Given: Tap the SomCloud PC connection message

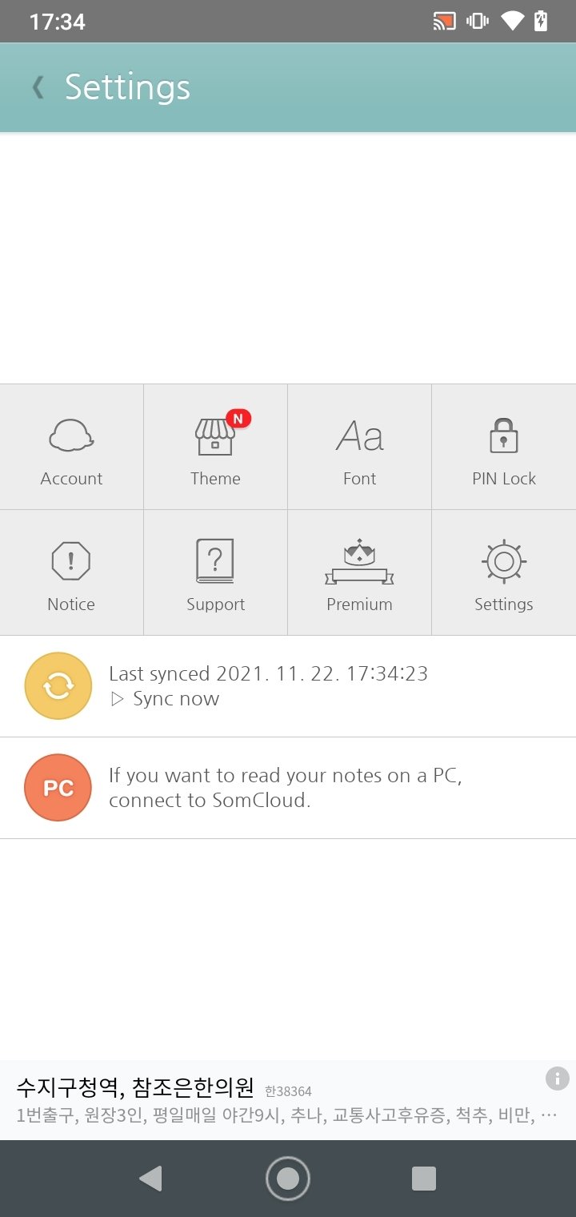Looking at the screenshot, I should [286, 788].
